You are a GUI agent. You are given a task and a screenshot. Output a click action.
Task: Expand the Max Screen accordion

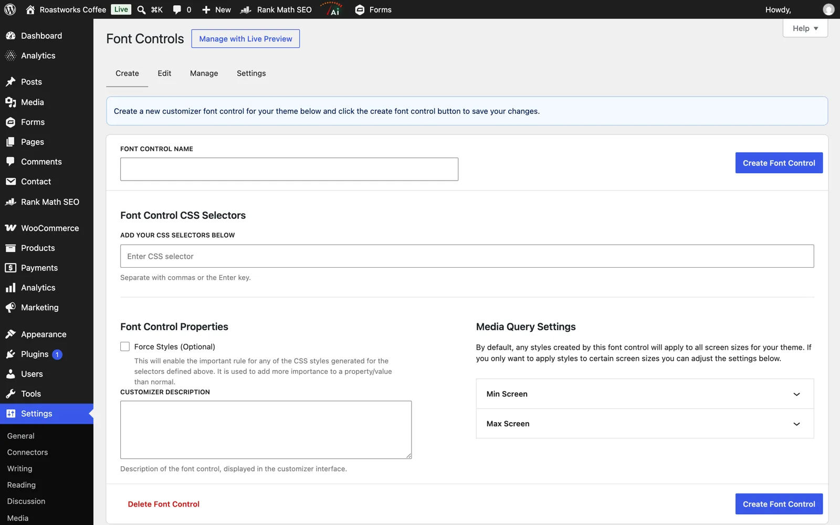pyautogui.click(x=645, y=424)
